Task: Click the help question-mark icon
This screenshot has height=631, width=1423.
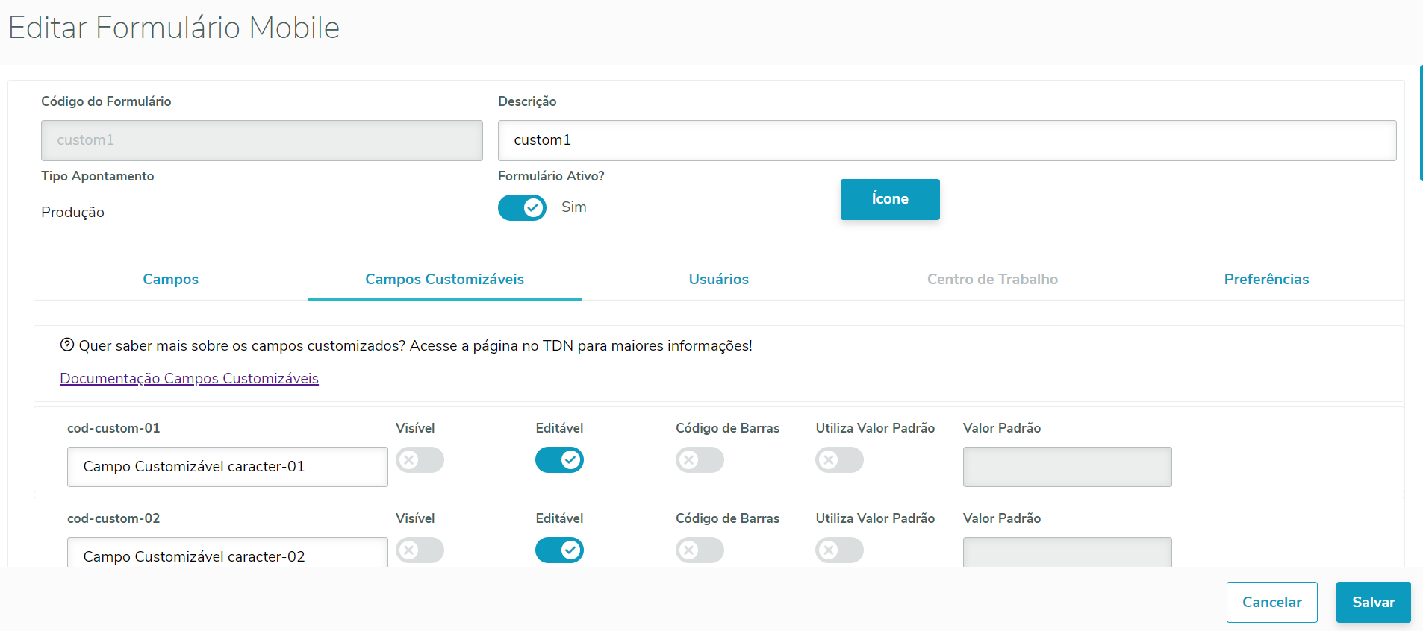Action: point(67,345)
